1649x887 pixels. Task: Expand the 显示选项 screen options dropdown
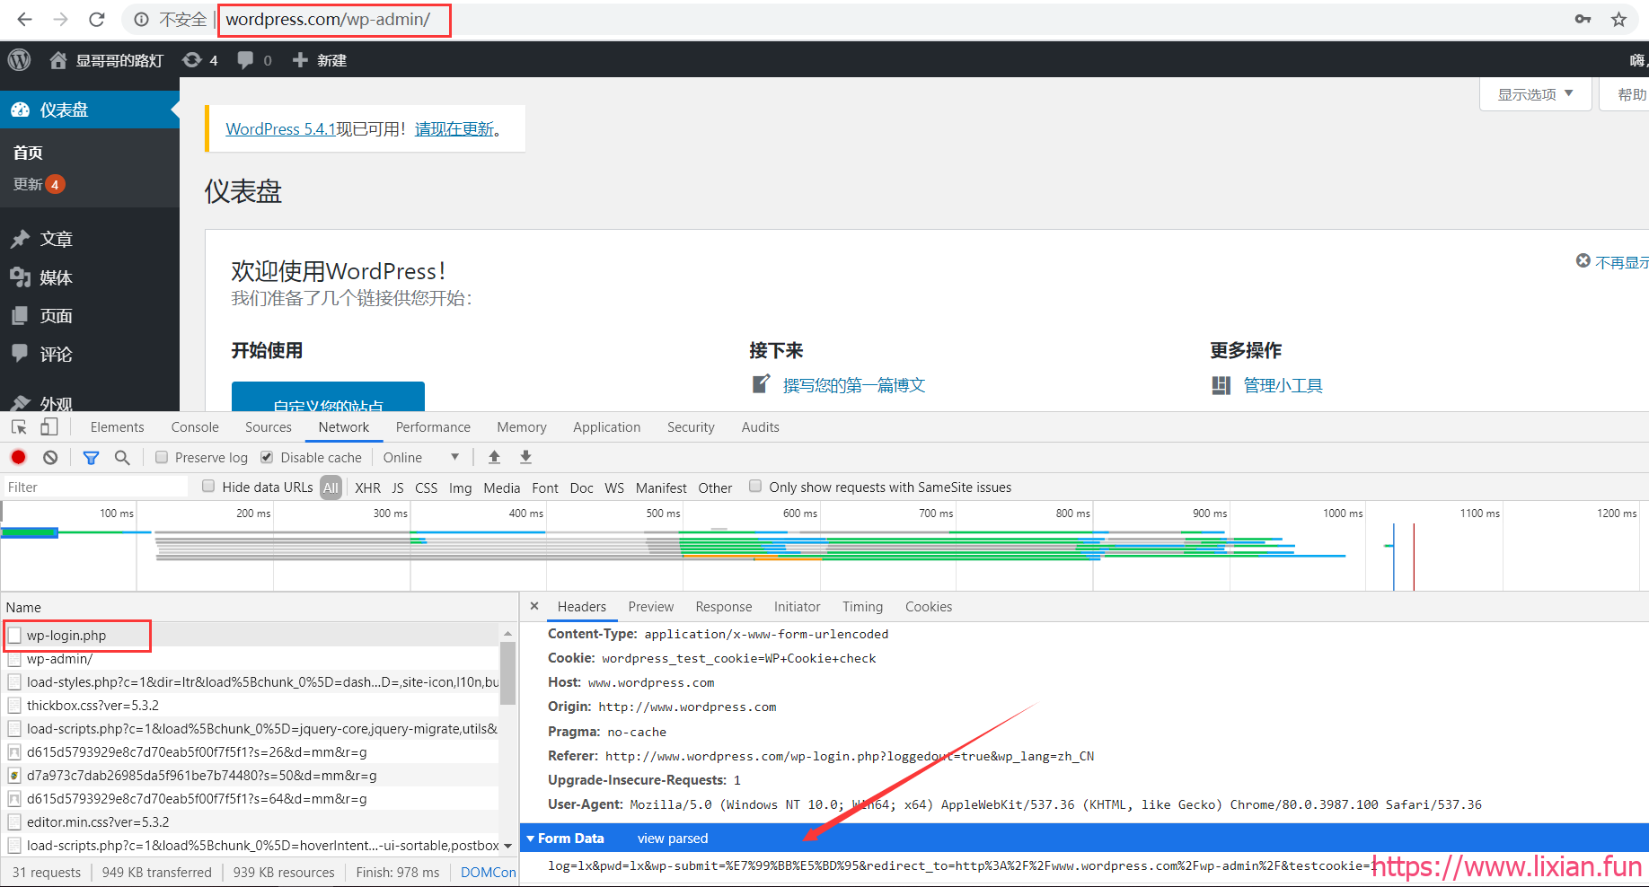[x=1536, y=94]
